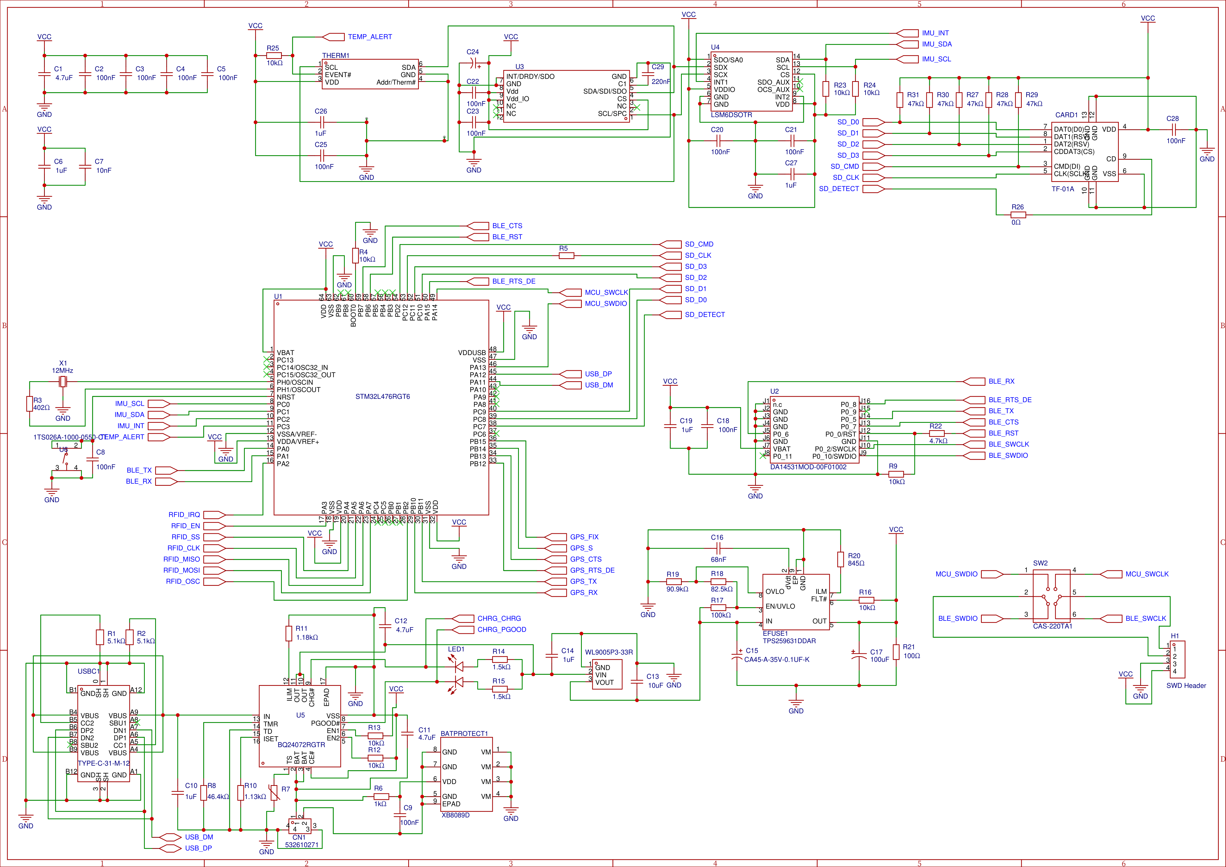Image resolution: width=1226 pixels, height=867 pixels.
Task: Select the R20 resistor symbol
Action: (840, 559)
